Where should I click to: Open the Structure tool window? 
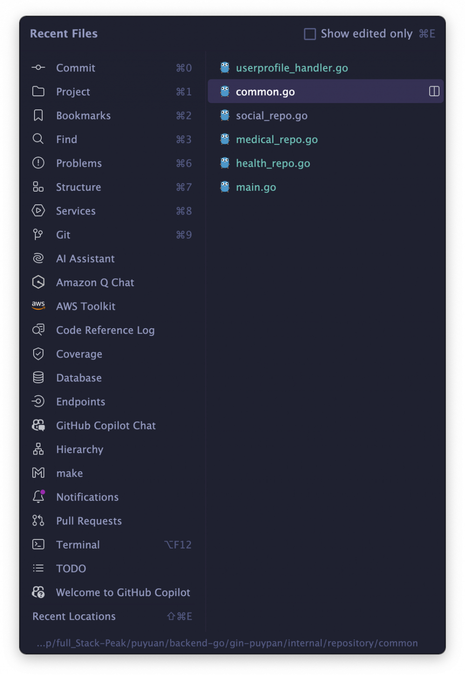point(79,187)
